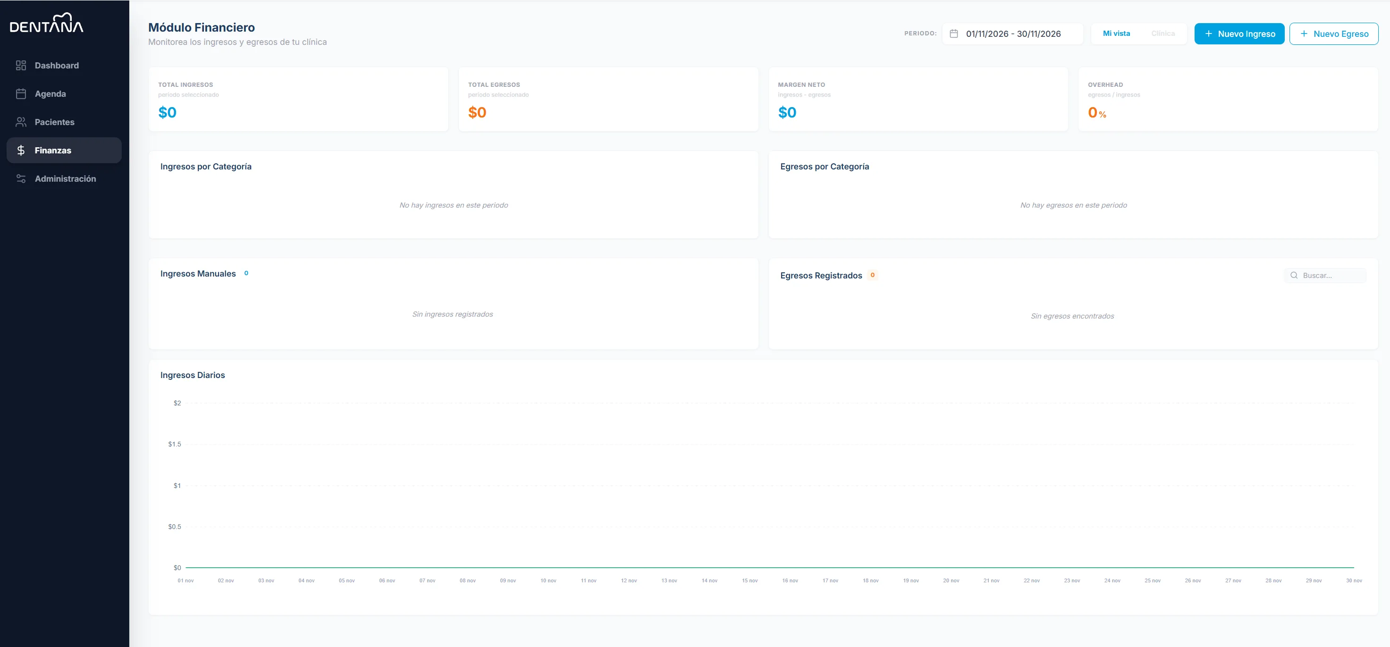Click the Ingresos Diarios chart title
This screenshot has width=1390, height=647.
[x=192, y=375]
